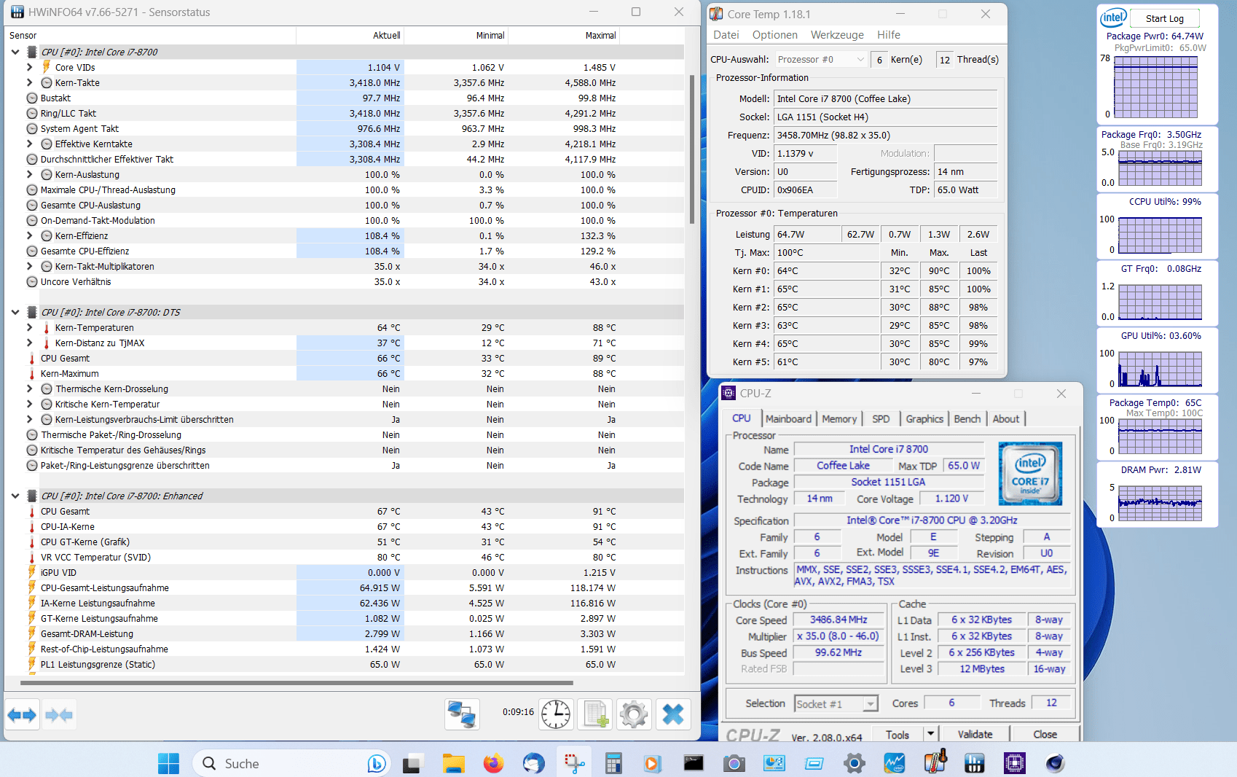Open the network remote monitoring icon in HWiNFO
The width and height of the screenshot is (1237, 777).
pos(462,714)
